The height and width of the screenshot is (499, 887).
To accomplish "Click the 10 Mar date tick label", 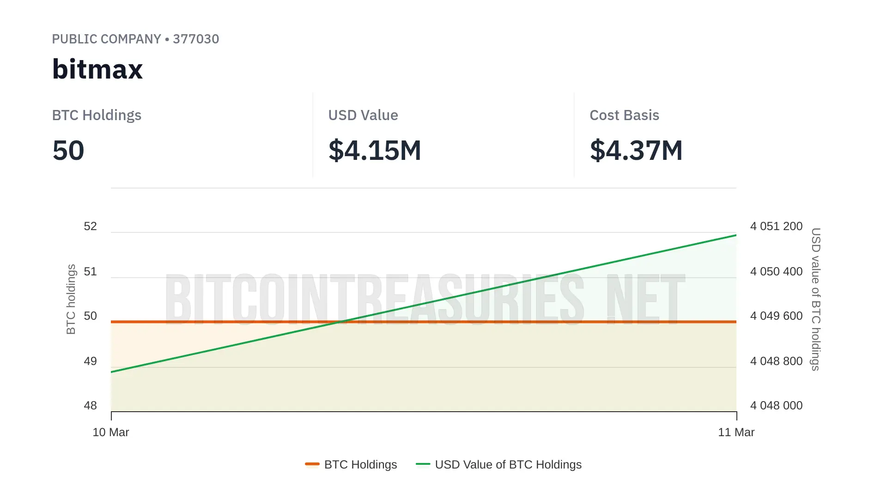I will (x=111, y=432).
